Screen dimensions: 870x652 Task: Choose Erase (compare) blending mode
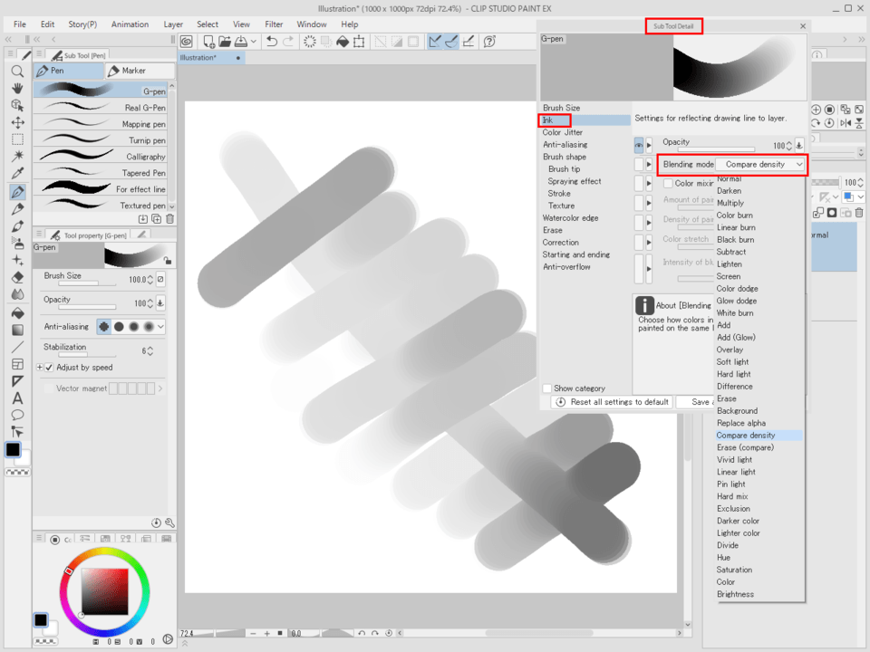745,447
